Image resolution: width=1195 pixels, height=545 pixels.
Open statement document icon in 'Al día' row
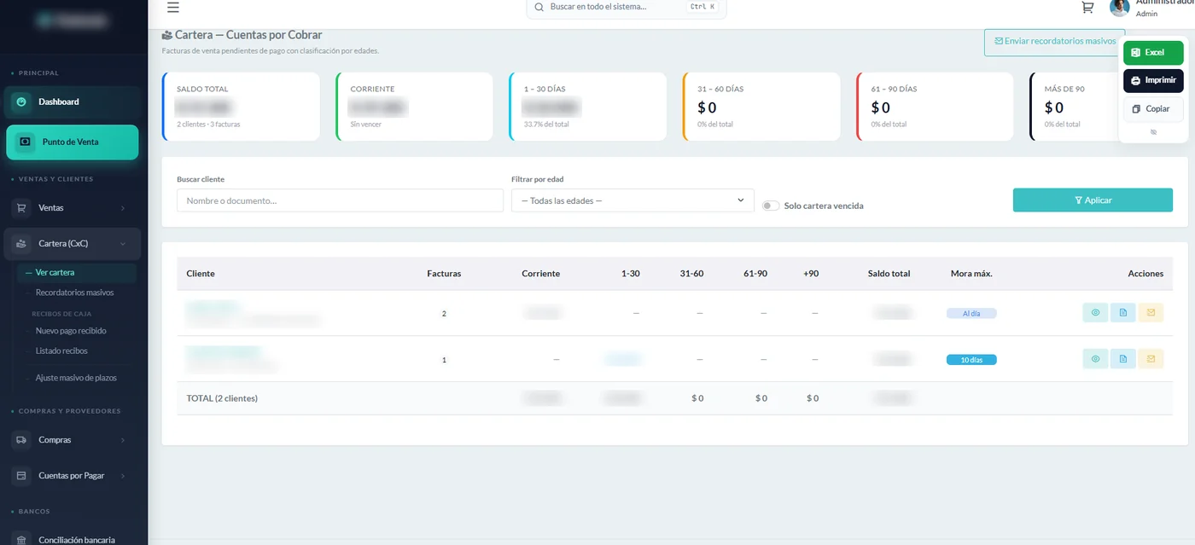tap(1123, 313)
